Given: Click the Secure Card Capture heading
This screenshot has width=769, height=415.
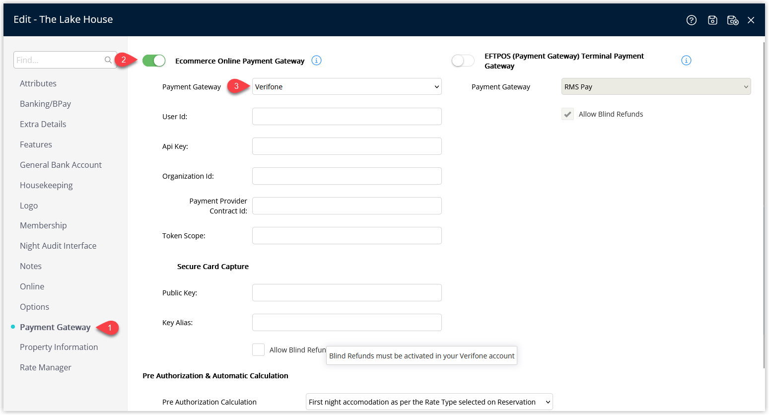Looking at the screenshot, I should click(x=213, y=267).
